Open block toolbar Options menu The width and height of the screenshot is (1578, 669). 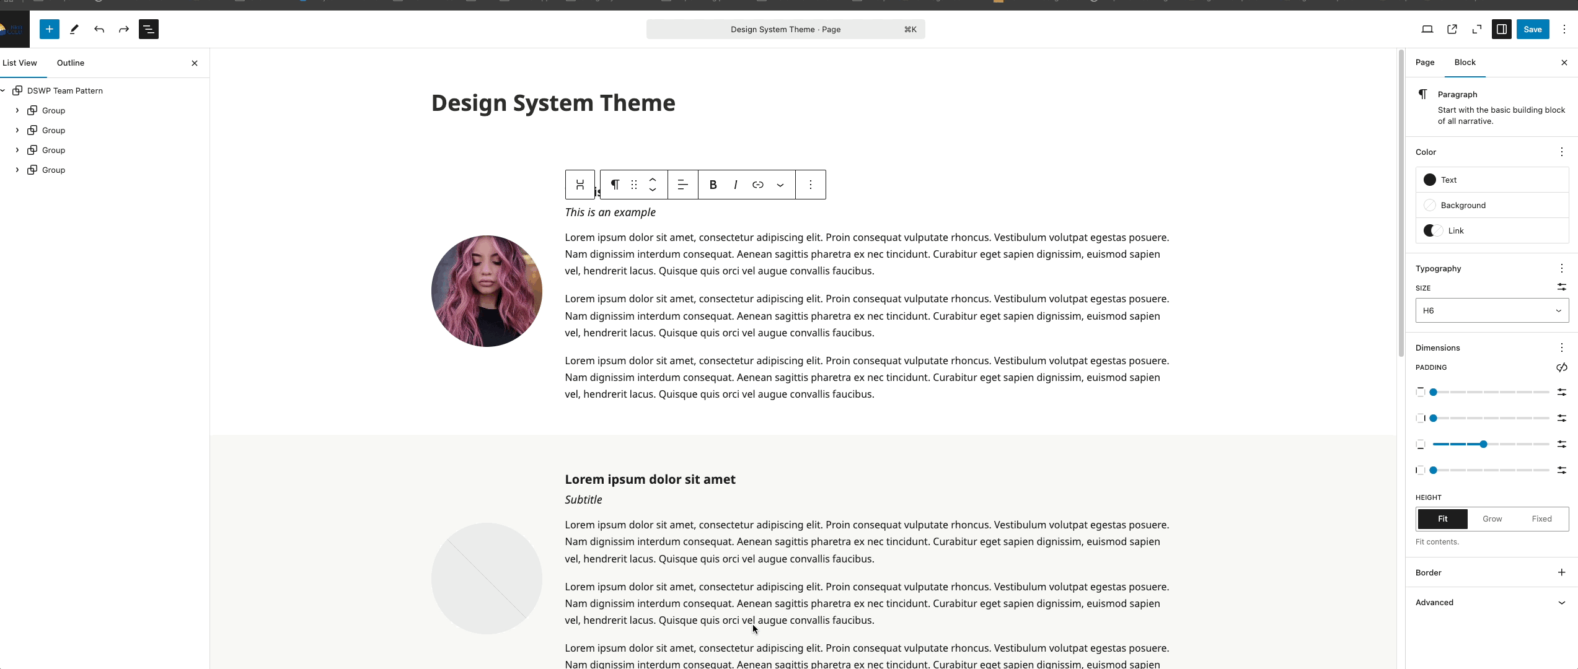(811, 185)
